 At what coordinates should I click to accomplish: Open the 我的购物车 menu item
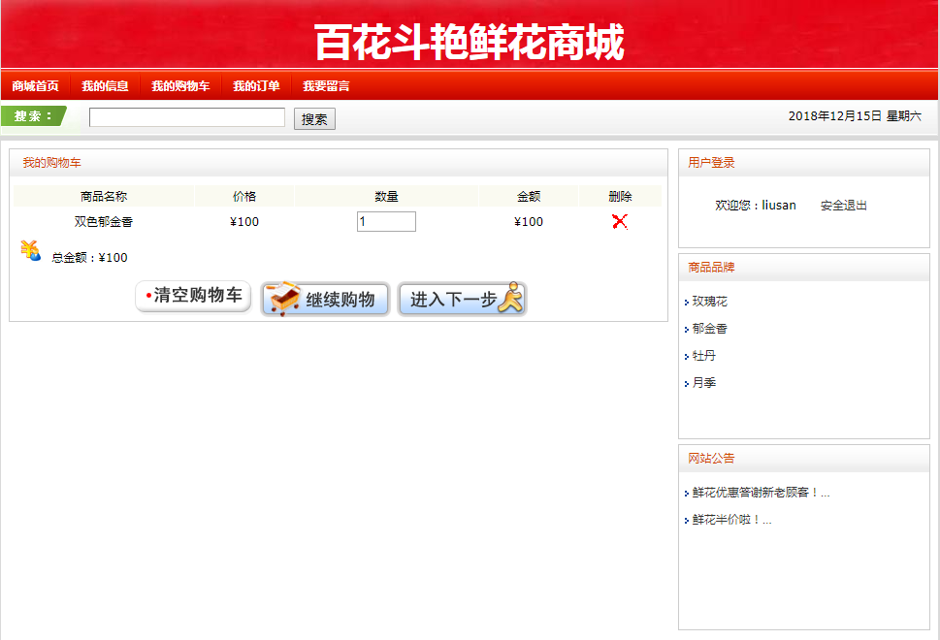tap(180, 85)
